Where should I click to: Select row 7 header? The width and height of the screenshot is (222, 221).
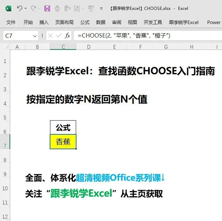click(x=5, y=142)
